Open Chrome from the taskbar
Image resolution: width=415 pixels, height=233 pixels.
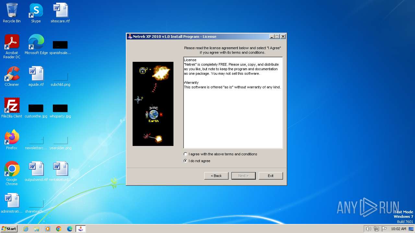coord(59,229)
